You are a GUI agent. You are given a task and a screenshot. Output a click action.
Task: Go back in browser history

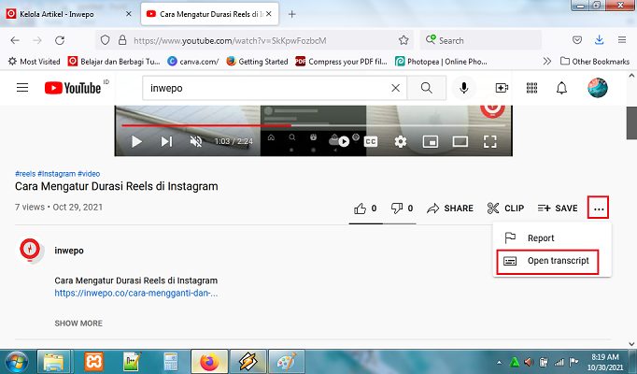[15, 40]
